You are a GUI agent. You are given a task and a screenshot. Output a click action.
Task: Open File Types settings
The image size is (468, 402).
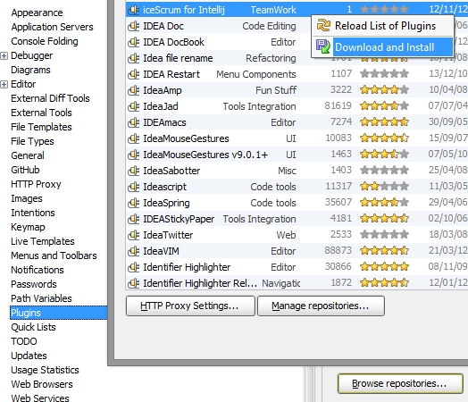[x=32, y=141]
